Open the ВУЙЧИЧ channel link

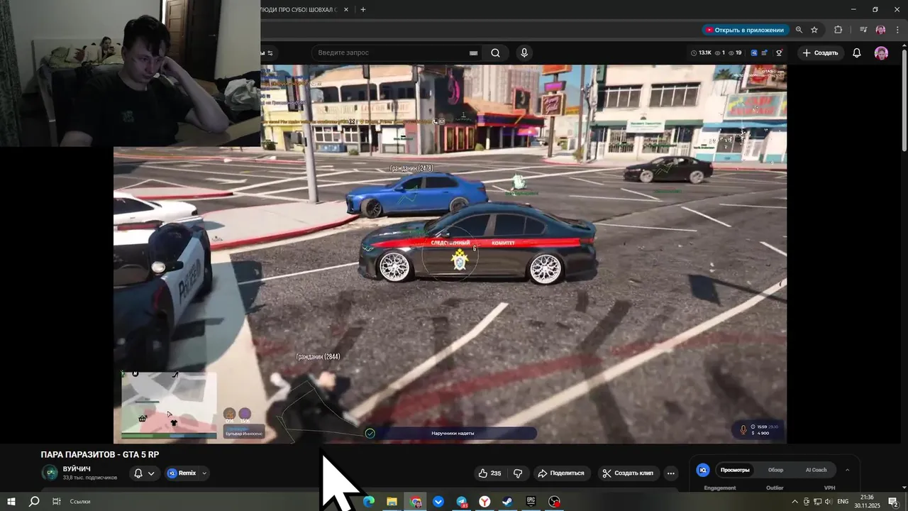(x=77, y=469)
